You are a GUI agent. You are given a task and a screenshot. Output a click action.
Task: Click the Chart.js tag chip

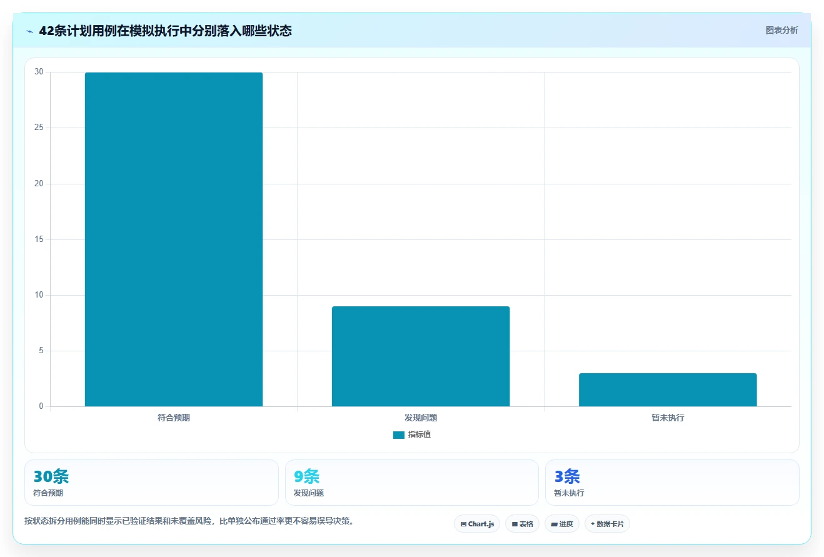477,524
